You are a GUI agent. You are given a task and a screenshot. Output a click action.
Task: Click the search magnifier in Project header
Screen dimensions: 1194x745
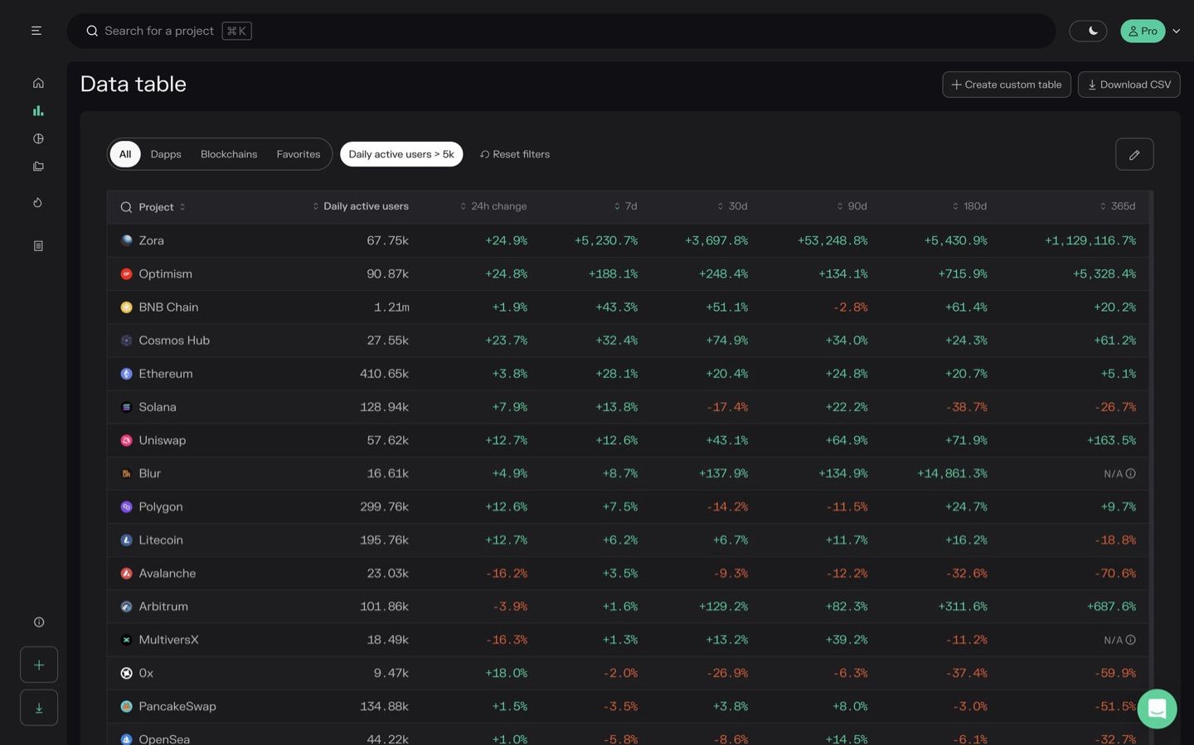[x=126, y=207]
